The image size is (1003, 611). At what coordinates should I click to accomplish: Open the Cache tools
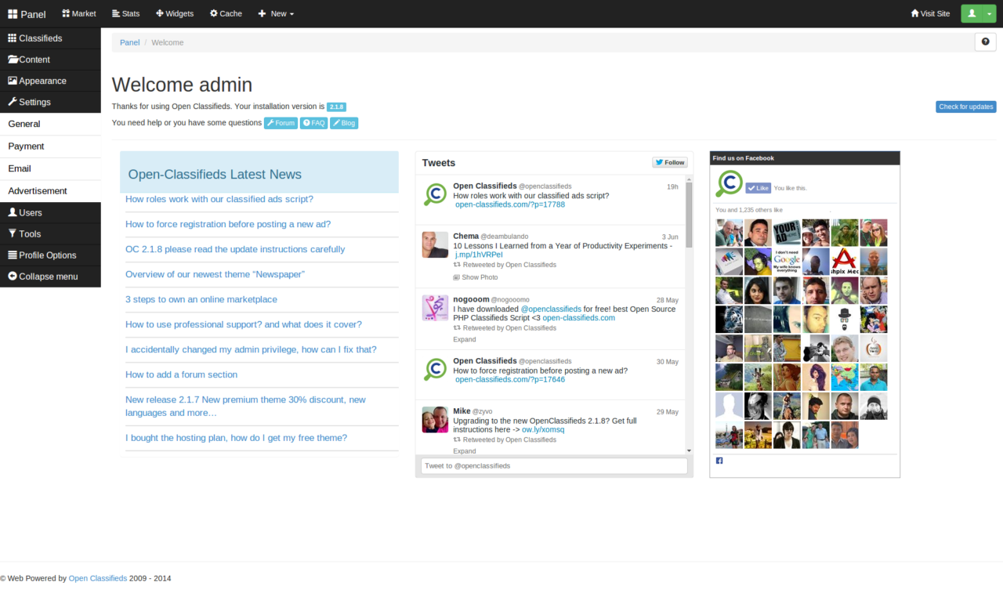click(x=226, y=13)
